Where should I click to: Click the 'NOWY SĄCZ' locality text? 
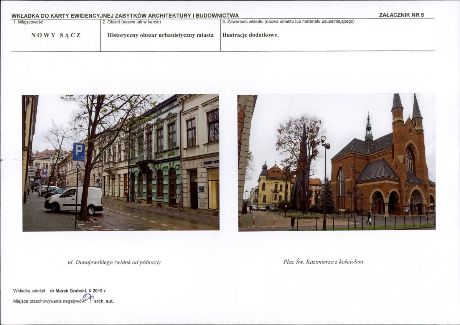56,35
